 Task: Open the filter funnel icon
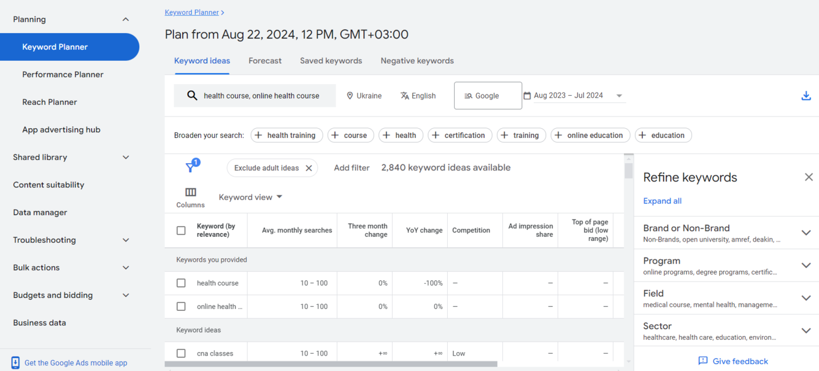click(x=191, y=167)
